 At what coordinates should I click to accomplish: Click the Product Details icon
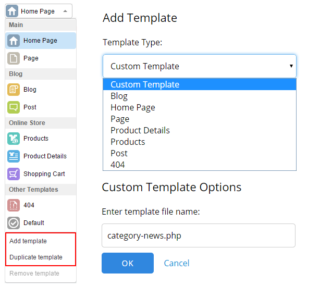[14, 156]
